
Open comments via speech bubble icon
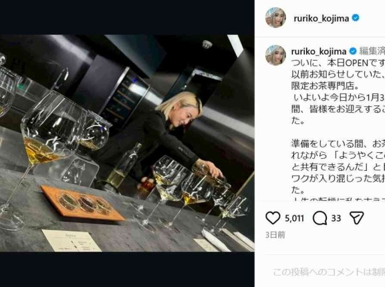[320, 218]
